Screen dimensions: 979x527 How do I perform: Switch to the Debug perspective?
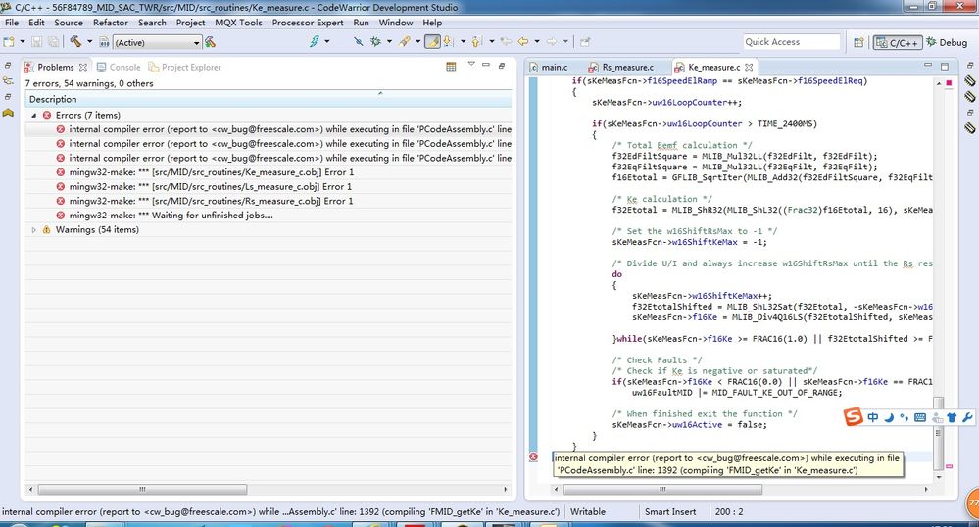pyautogui.click(x=946, y=42)
